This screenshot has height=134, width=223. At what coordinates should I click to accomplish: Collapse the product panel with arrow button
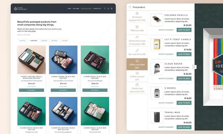tap(194, 67)
